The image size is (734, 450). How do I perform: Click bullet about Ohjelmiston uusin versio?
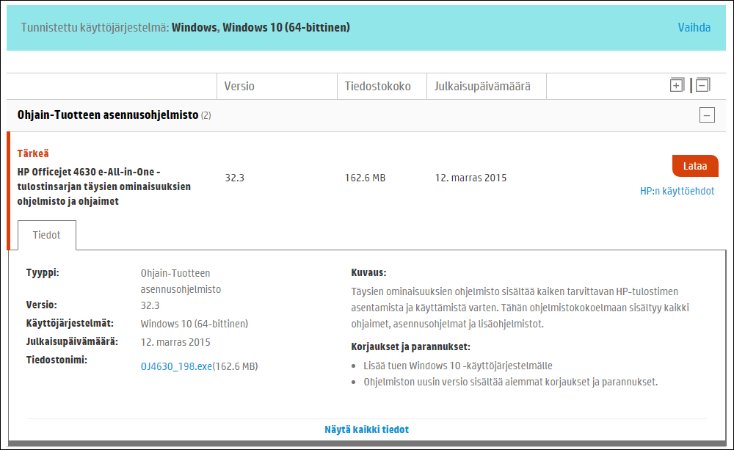(x=511, y=382)
